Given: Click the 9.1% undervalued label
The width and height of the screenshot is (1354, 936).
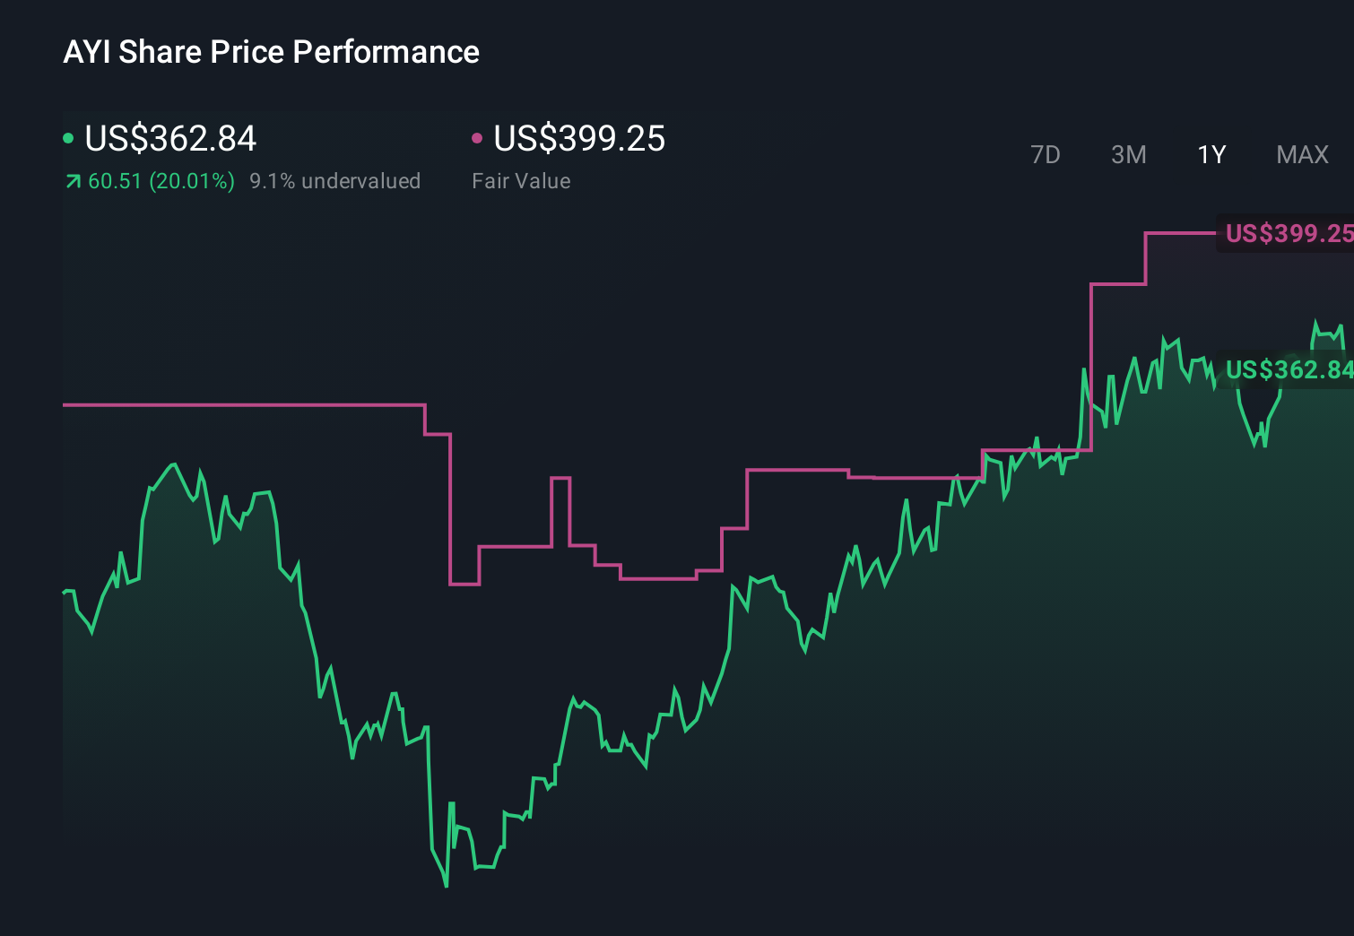Looking at the screenshot, I should [335, 181].
